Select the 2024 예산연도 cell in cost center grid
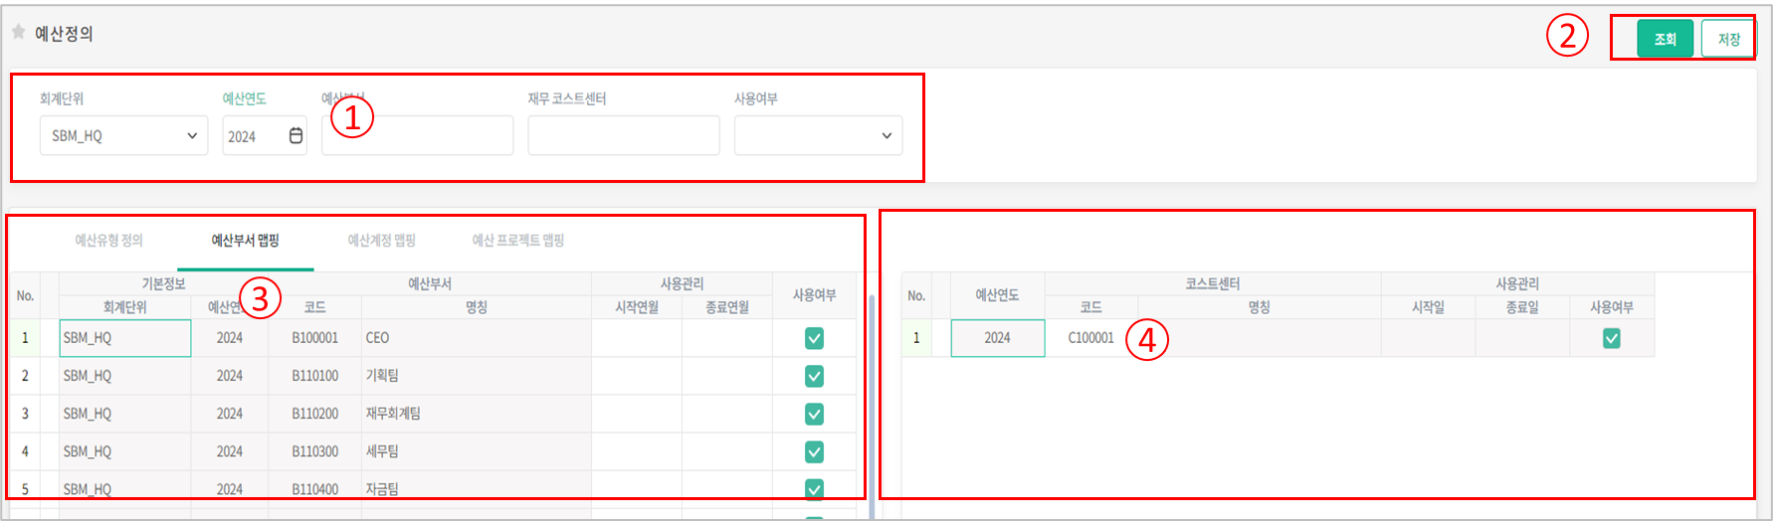1773x521 pixels. pyautogui.click(x=997, y=338)
